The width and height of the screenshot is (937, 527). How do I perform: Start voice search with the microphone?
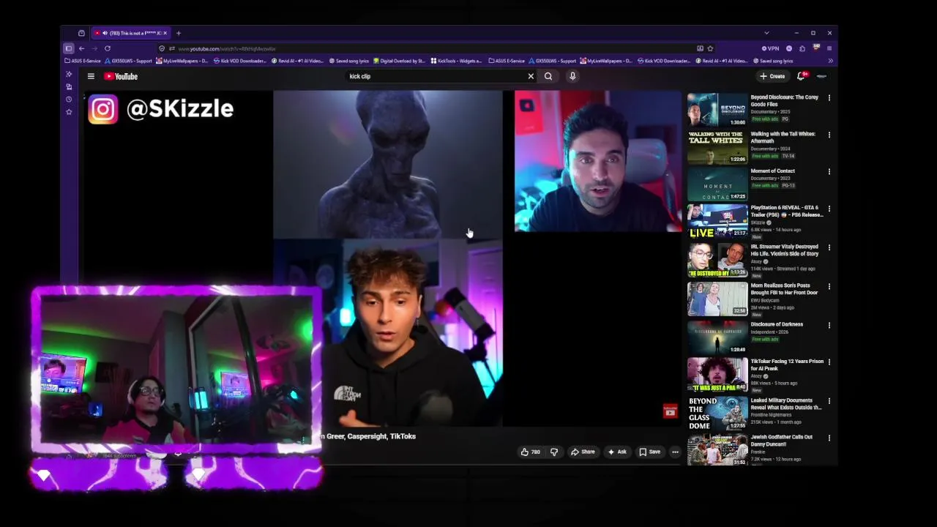point(572,76)
